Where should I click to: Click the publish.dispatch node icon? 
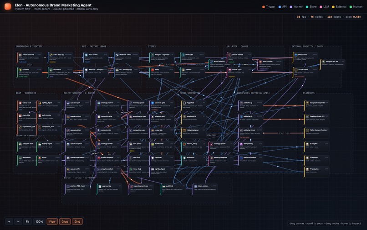click(x=99, y=158)
